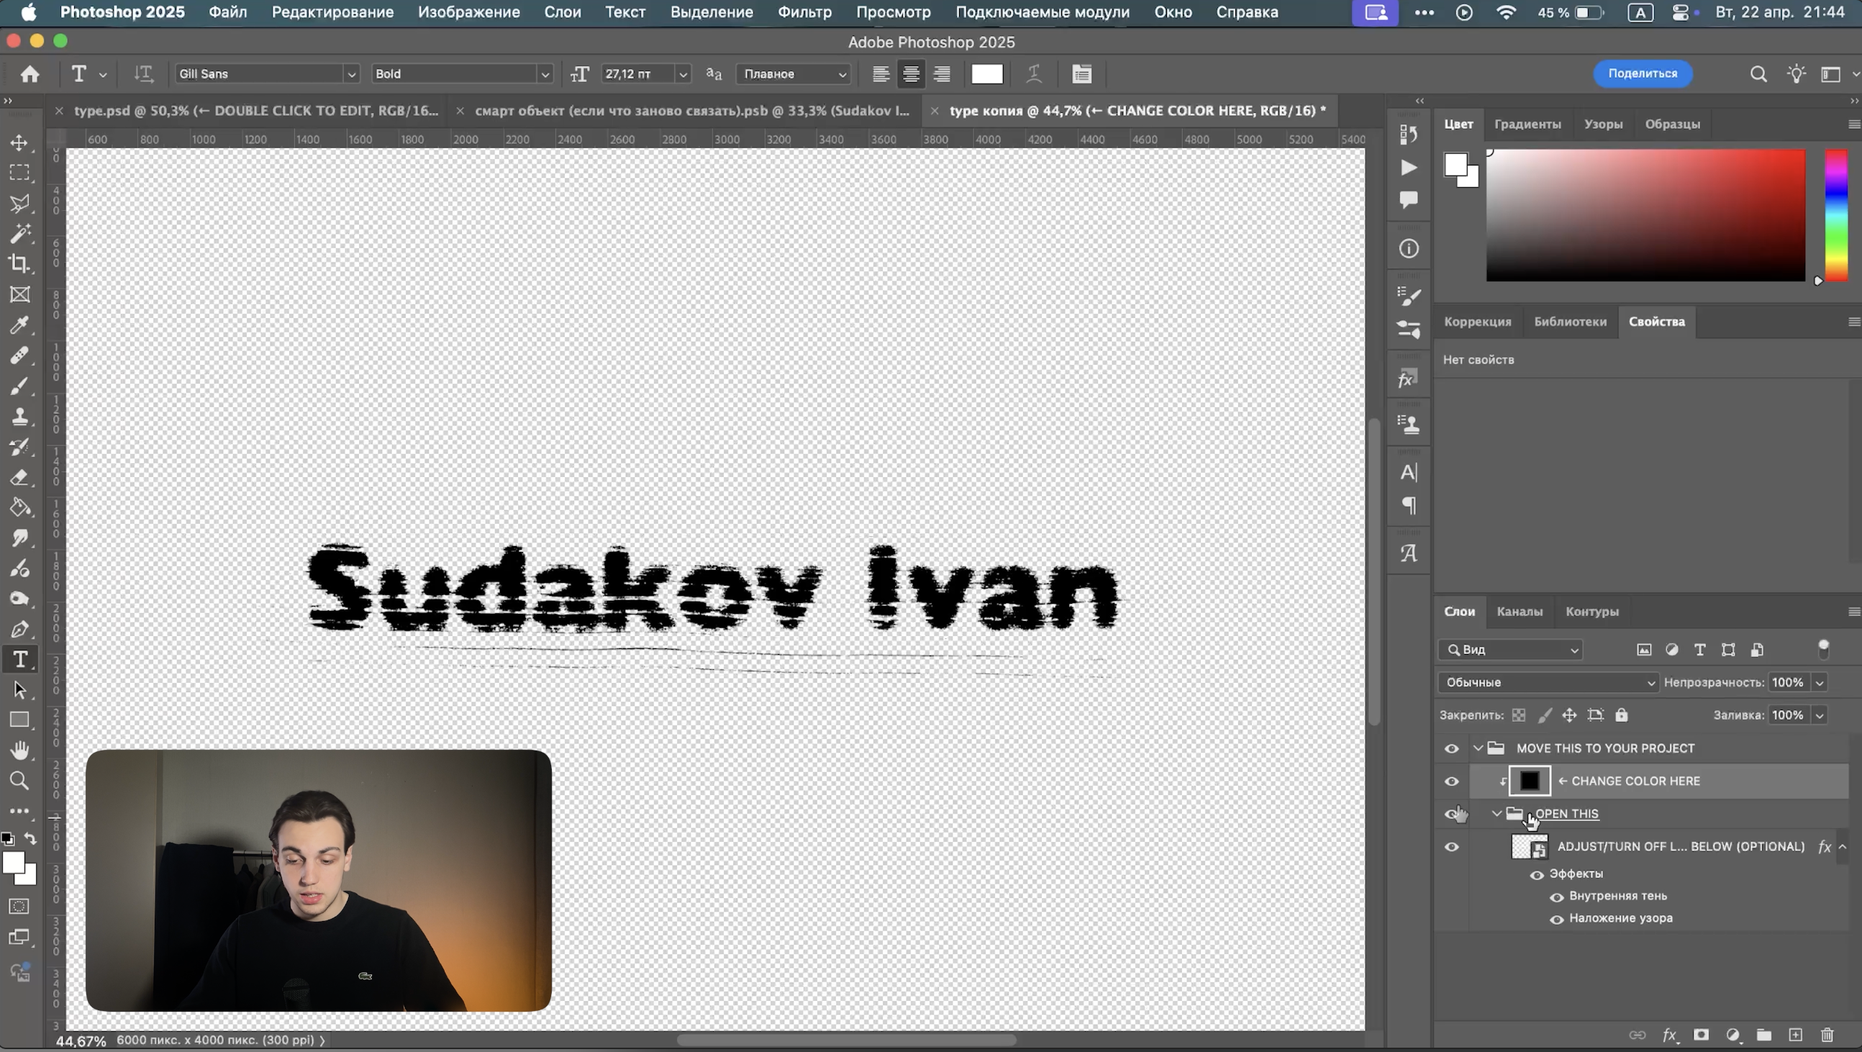Collapse the OPEN THIS group

[1497, 813]
